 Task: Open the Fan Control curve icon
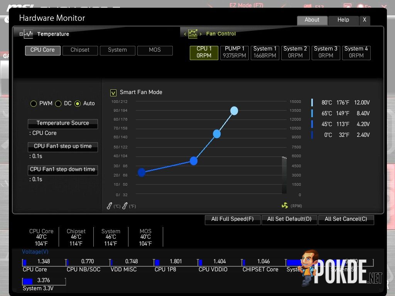pyautogui.click(x=193, y=34)
